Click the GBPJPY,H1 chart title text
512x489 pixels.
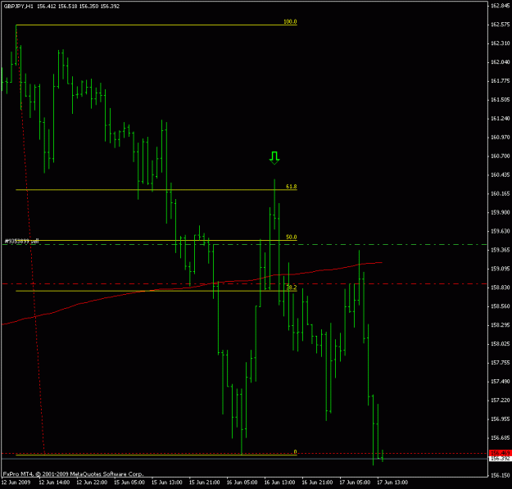(19, 7)
